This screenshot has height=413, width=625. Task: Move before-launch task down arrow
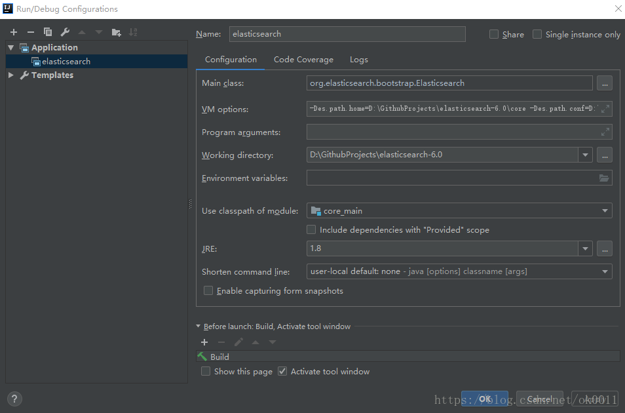273,342
